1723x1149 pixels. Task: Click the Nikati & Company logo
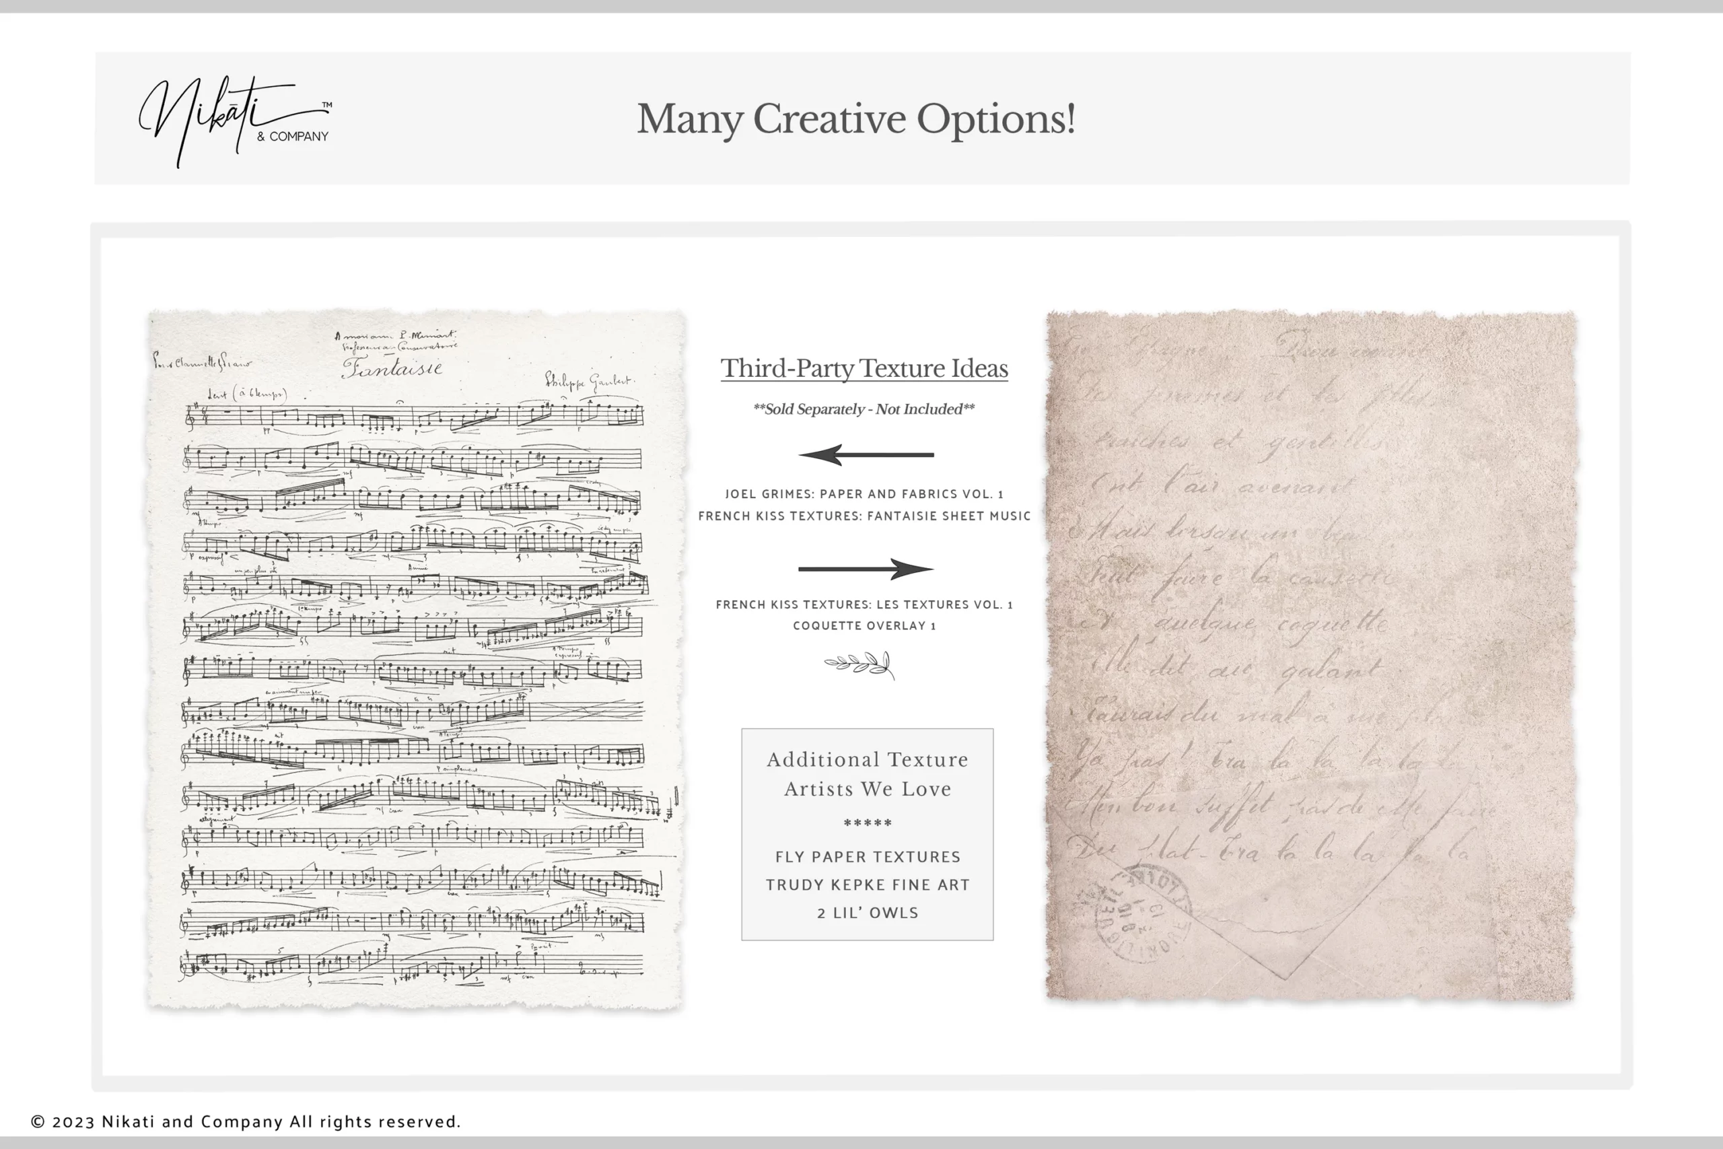235,121
